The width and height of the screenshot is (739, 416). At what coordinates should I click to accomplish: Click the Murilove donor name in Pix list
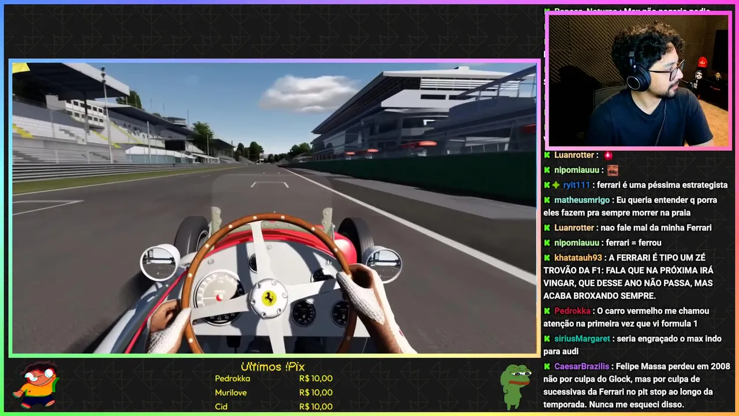click(230, 392)
